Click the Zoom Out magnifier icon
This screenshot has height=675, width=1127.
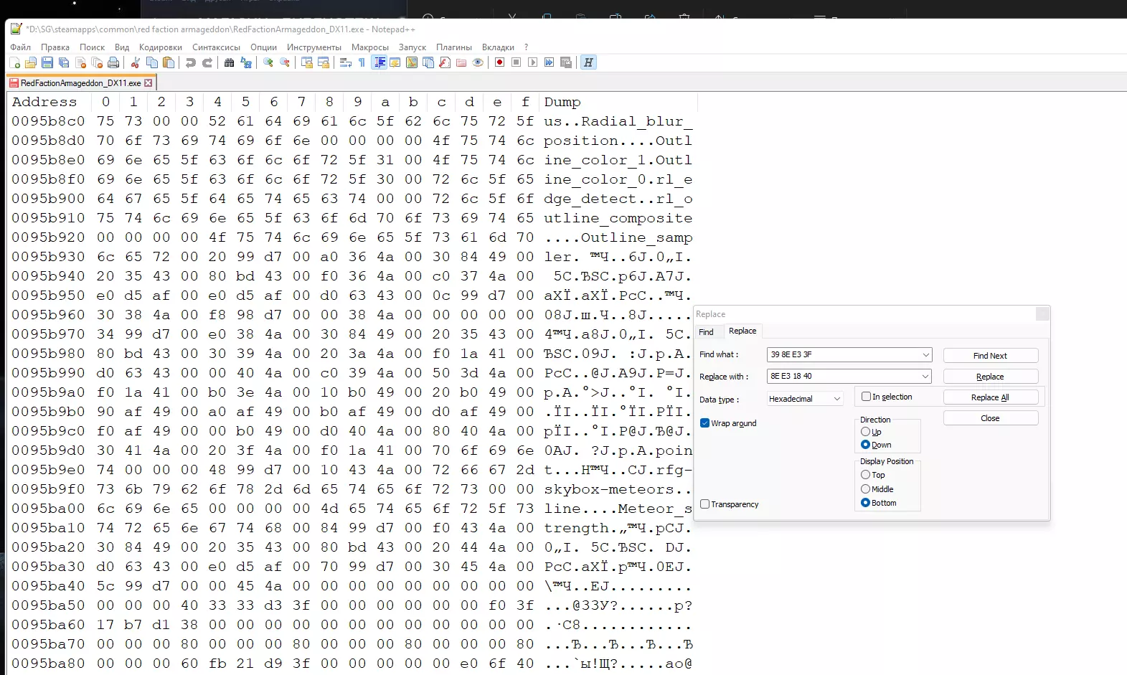pos(284,62)
